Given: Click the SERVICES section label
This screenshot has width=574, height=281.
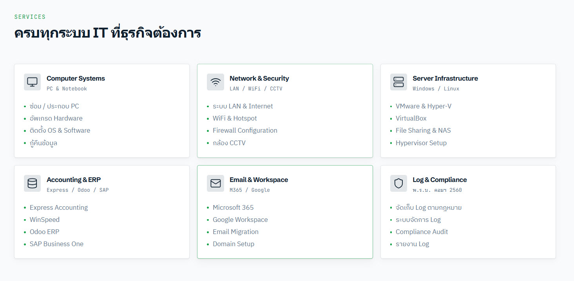Looking at the screenshot, I should tap(30, 17).
